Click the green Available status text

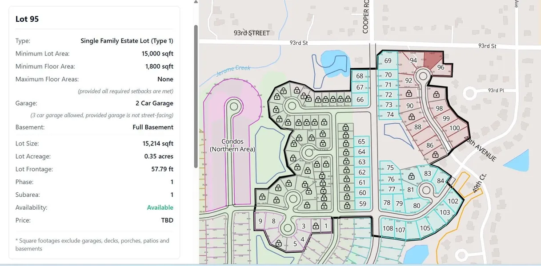point(160,207)
